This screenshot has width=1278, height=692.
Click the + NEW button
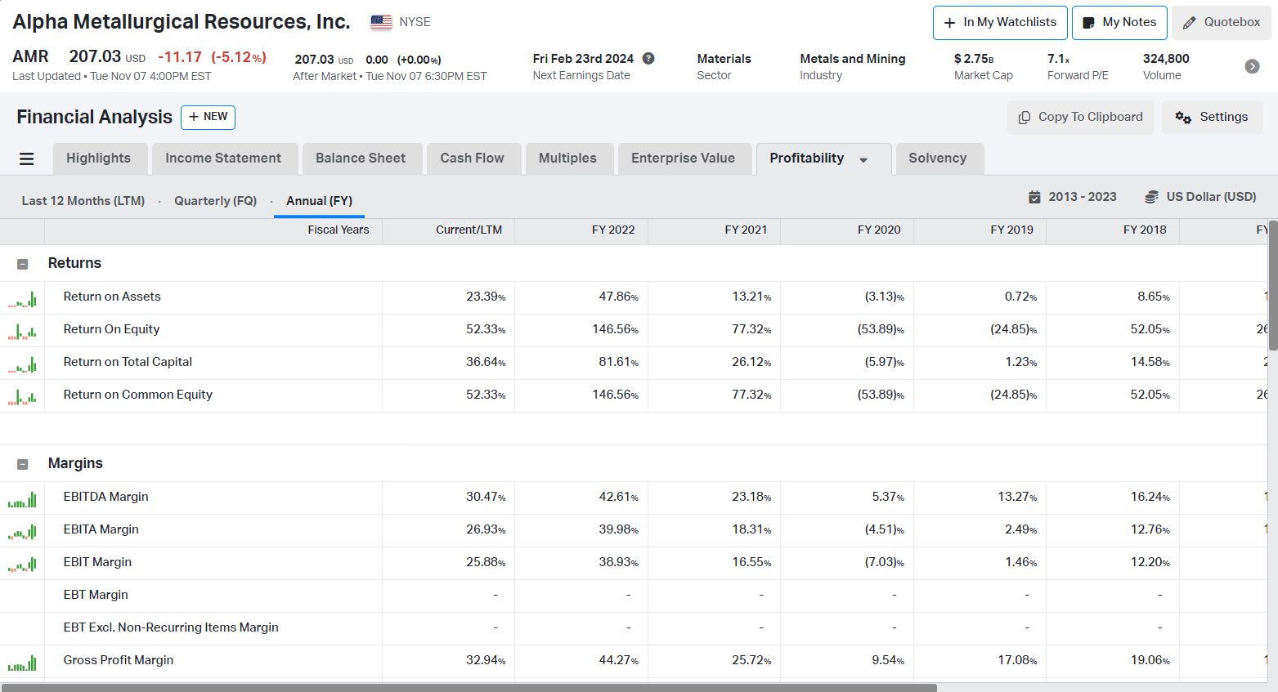pos(208,118)
